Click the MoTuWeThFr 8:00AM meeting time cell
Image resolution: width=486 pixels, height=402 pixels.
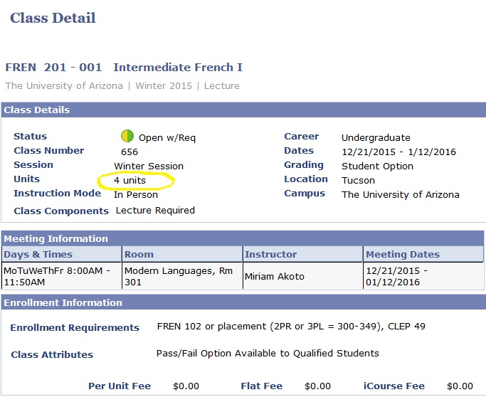pyautogui.click(x=61, y=276)
